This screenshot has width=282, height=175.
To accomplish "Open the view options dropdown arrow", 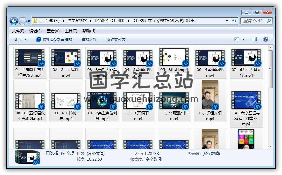I will pos(243,39).
